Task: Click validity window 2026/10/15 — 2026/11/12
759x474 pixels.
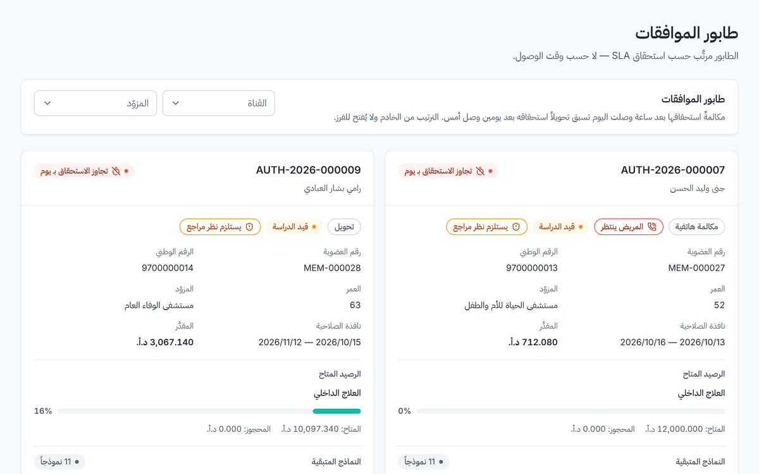Action: 310,343
